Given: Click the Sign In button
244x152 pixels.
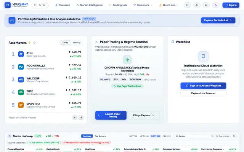Looking at the screenshot, I should pos(231,5).
